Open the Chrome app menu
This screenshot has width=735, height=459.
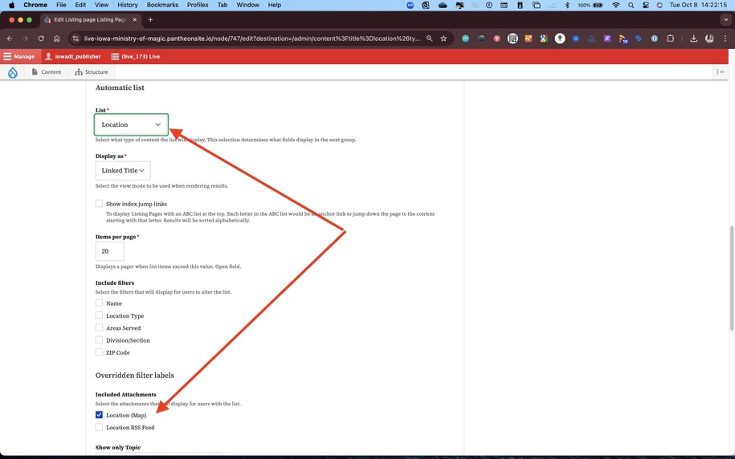pyautogui.click(x=35, y=5)
